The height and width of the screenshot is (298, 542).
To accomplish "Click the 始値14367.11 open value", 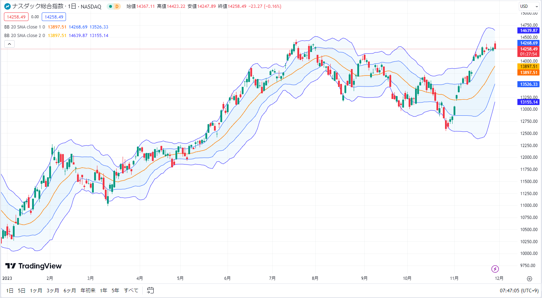I will coord(140,6).
